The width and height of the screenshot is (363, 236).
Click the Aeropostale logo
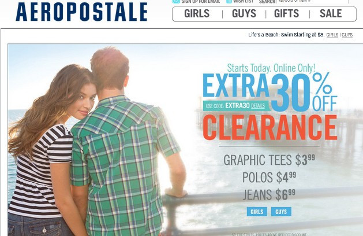(x=81, y=12)
